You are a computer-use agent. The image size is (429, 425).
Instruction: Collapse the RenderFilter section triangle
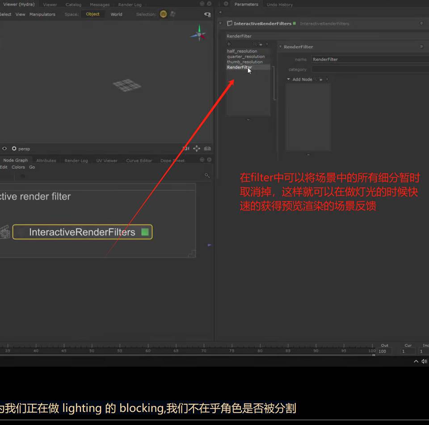pos(280,47)
